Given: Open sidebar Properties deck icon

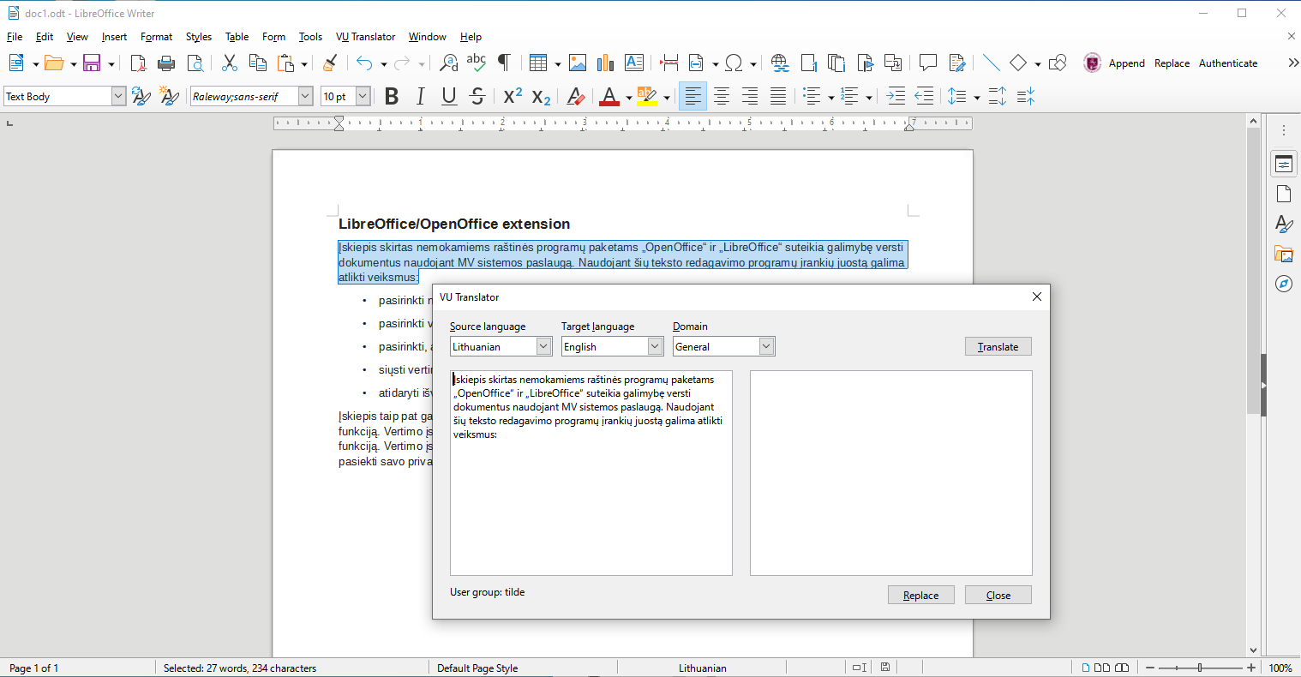Looking at the screenshot, I should 1283,164.
